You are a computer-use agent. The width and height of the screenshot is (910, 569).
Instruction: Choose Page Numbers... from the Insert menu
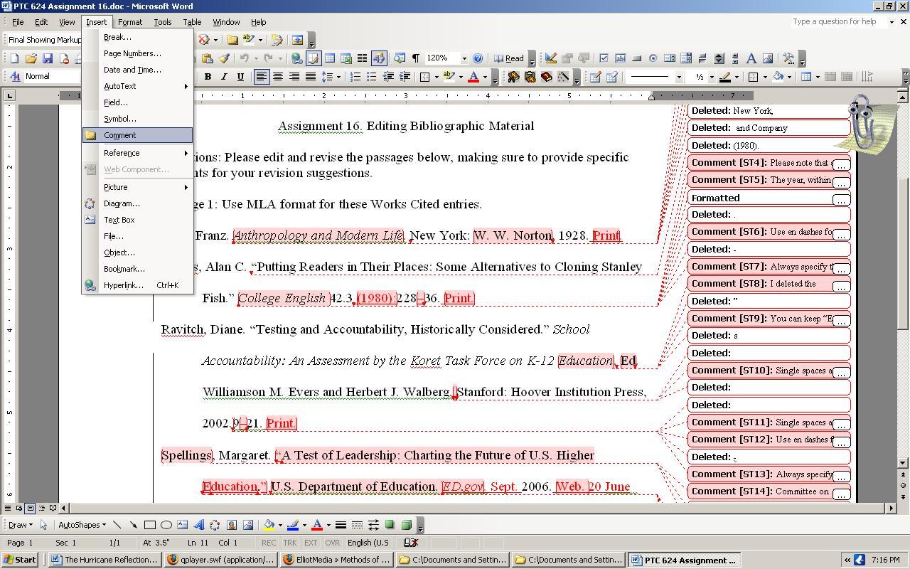pos(138,53)
